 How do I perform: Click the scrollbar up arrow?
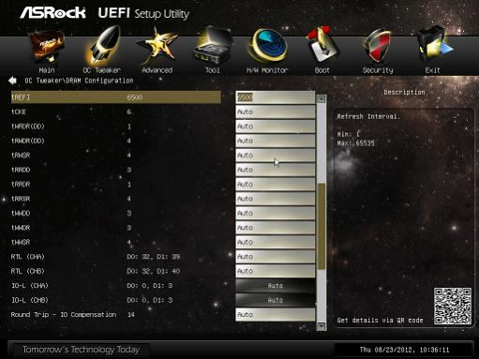tap(322, 98)
